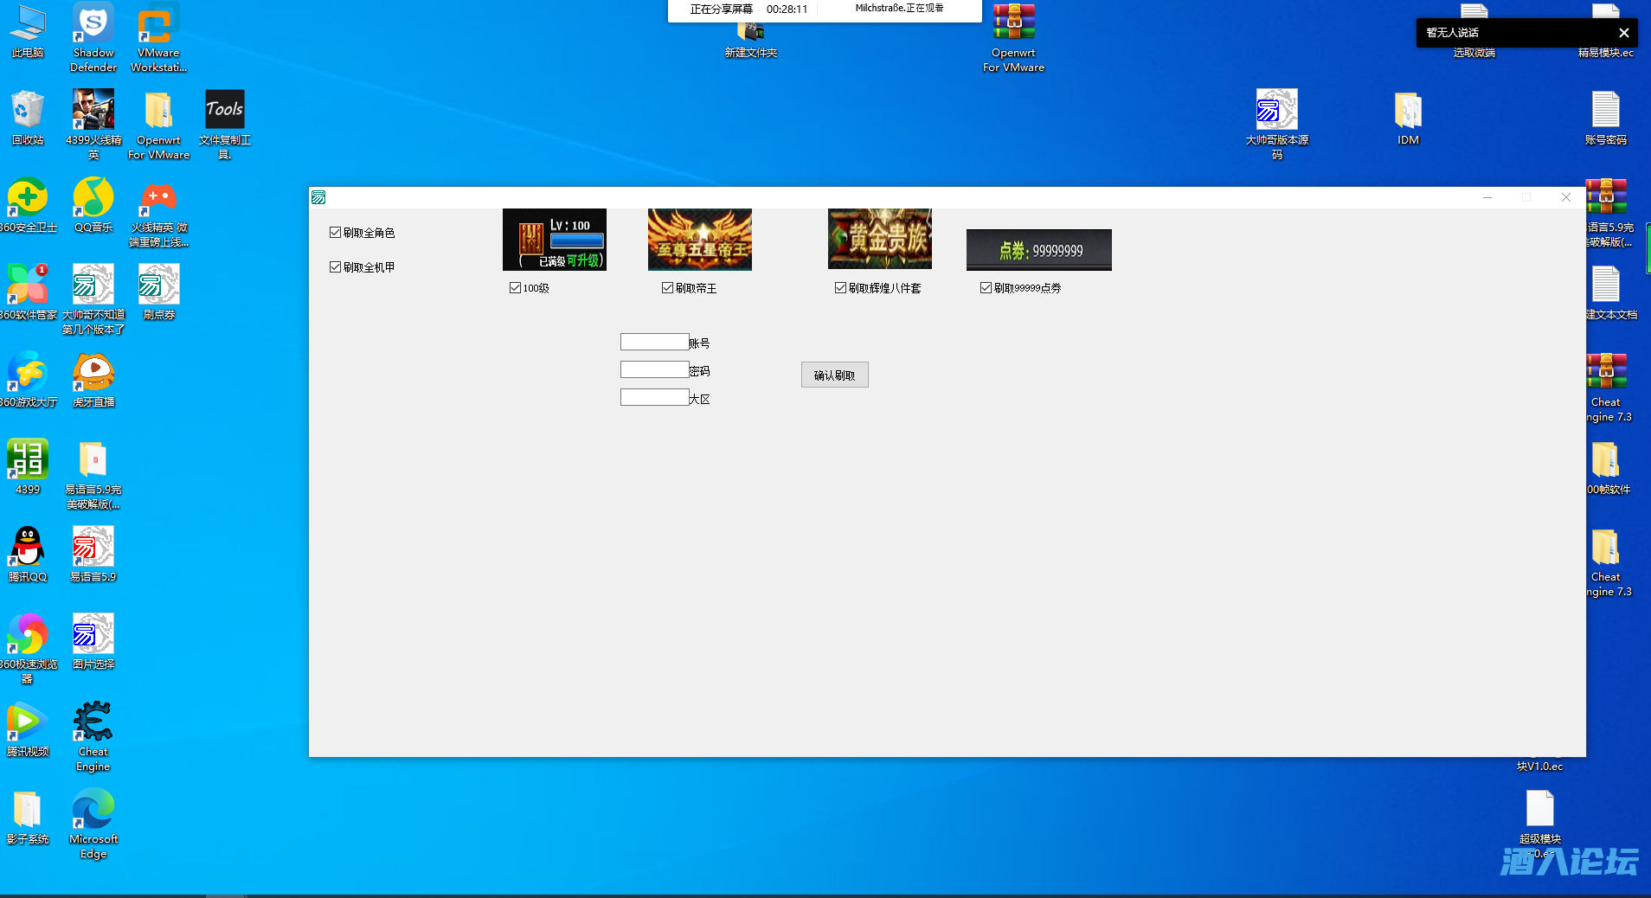Launch Microsoft Edge from desktop
1651x898 pixels.
tap(93, 811)
